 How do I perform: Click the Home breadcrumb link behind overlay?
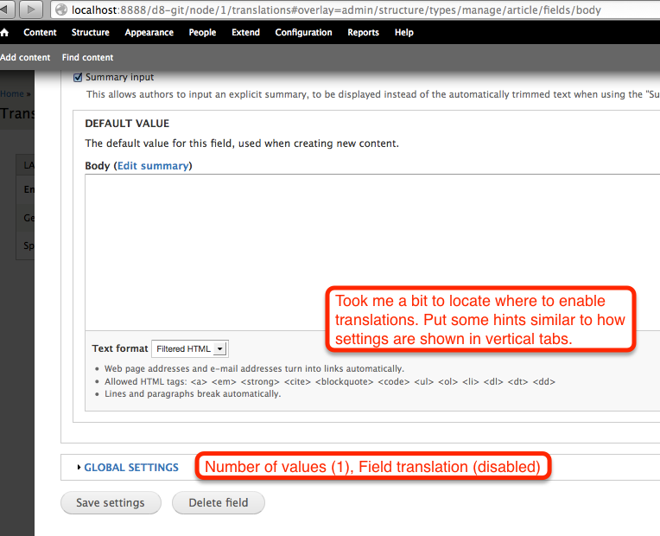click(x=12, y=93)
